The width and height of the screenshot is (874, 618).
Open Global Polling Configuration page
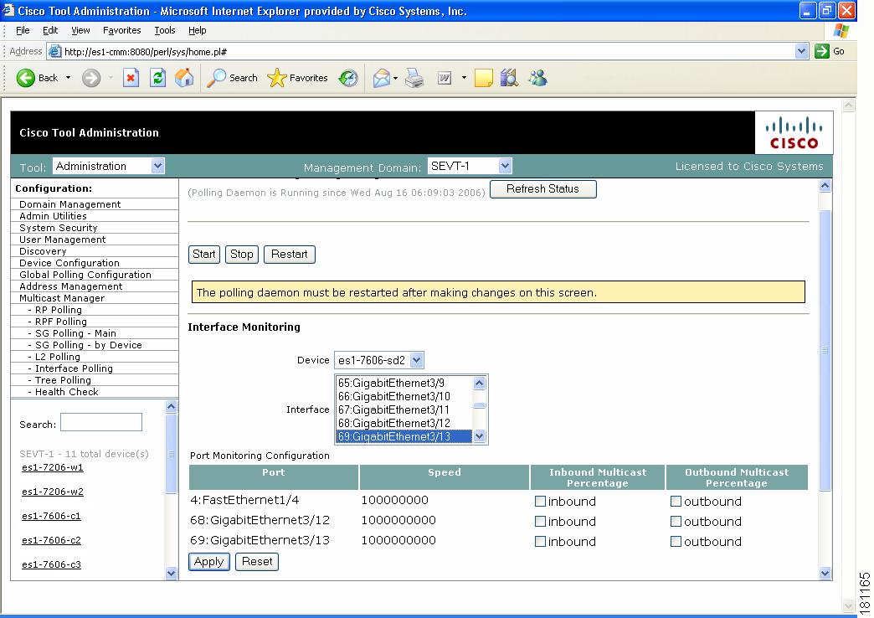(85, 275)
